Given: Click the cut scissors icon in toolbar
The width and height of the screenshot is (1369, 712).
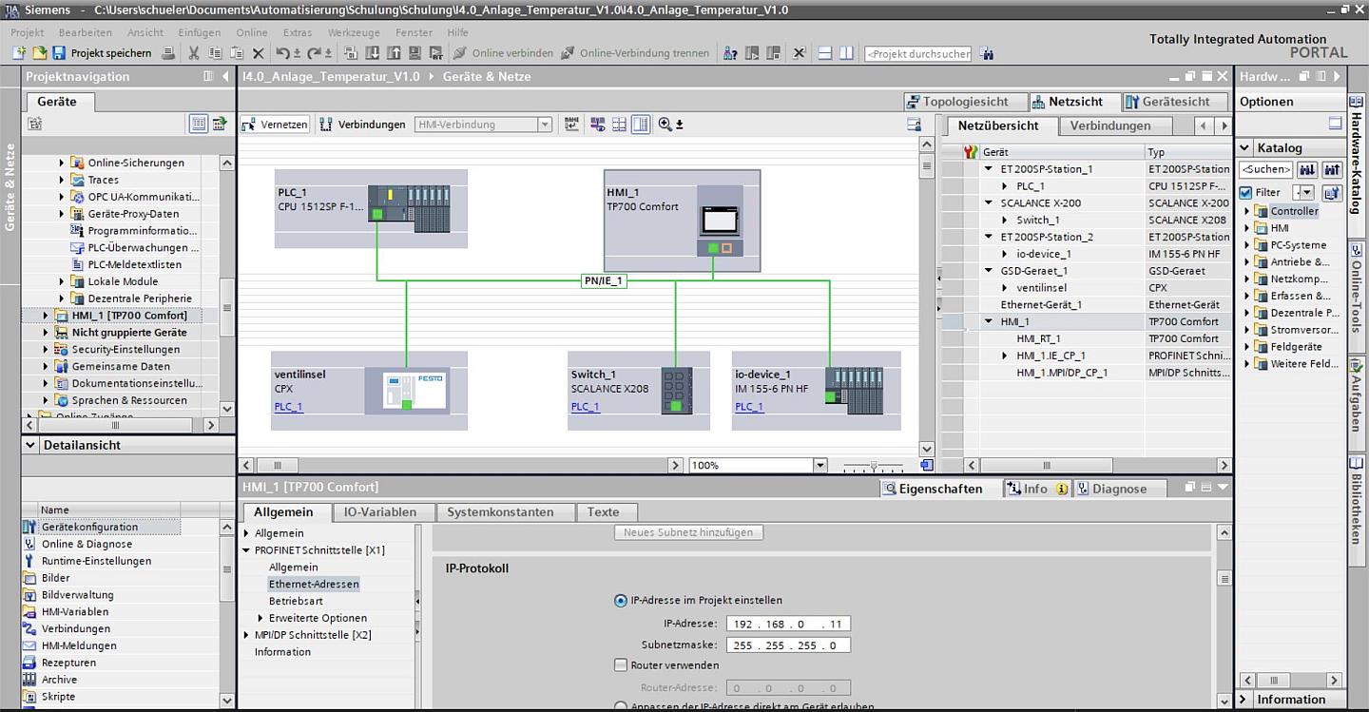Looking at the screenshot, I should pos(194,53).
